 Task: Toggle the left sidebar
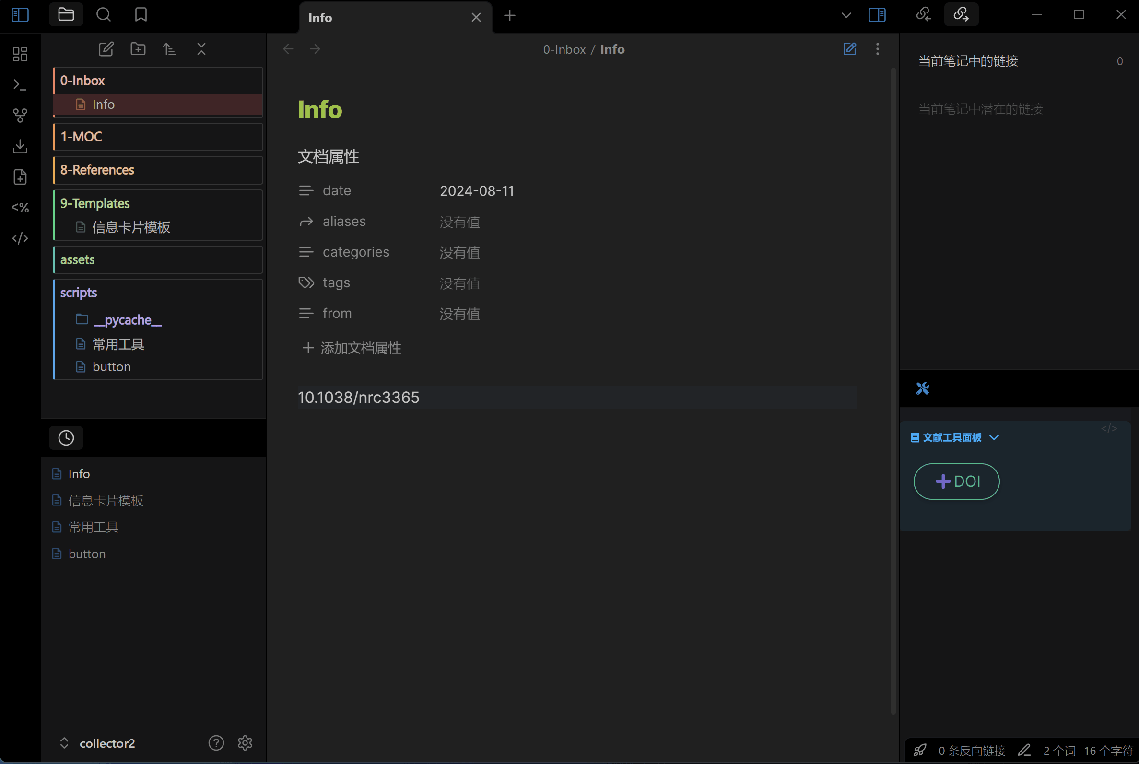coord(20,14)
